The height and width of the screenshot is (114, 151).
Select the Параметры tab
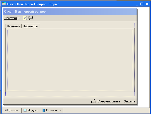click(31, 26)
